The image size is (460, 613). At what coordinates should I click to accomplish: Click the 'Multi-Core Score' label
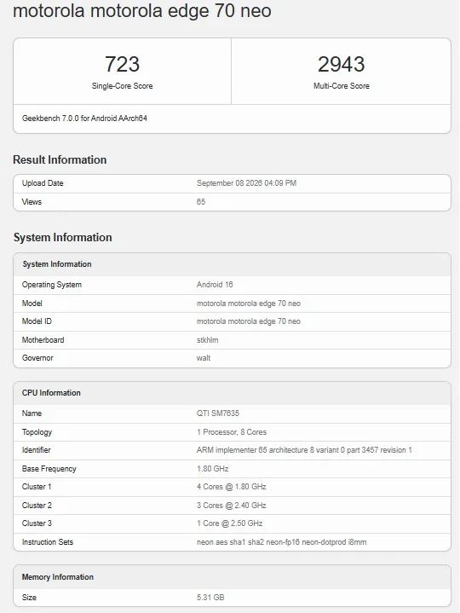pyautogui.click(x=341, y=86)
